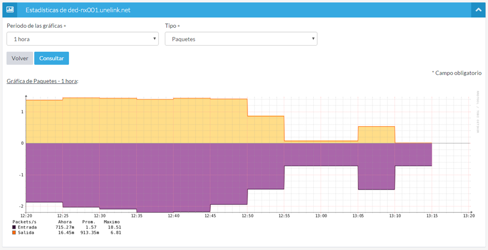Image resolution: width=488 pixels, height=250 pixels.
Task: Click the orange Salida legend swatch
Action: tap(14, 232)
